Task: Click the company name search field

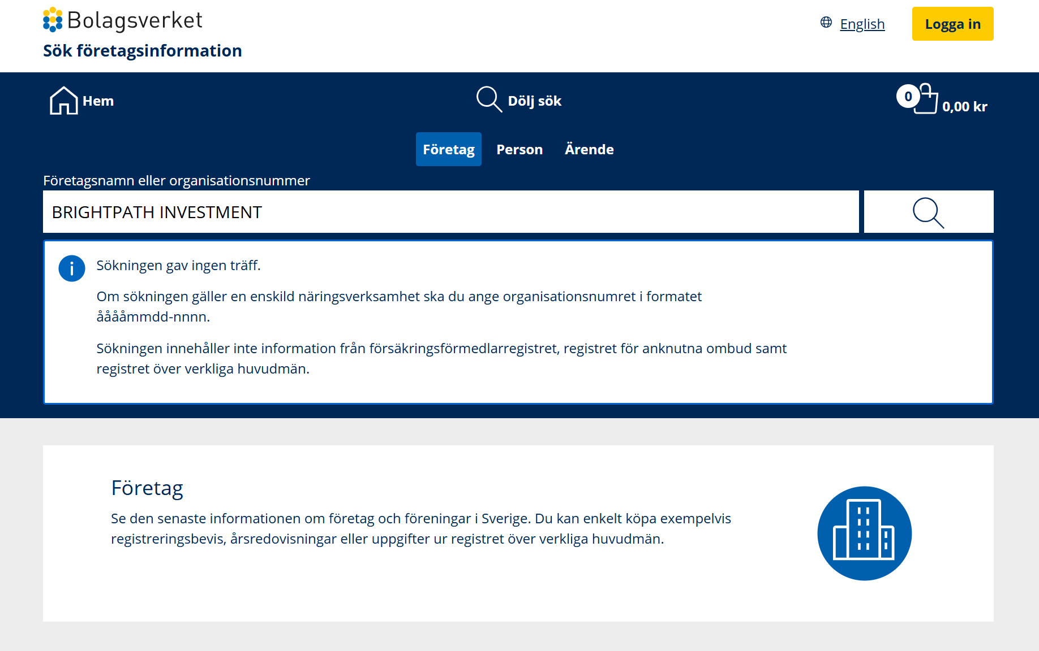Action: tap(451, 212)
